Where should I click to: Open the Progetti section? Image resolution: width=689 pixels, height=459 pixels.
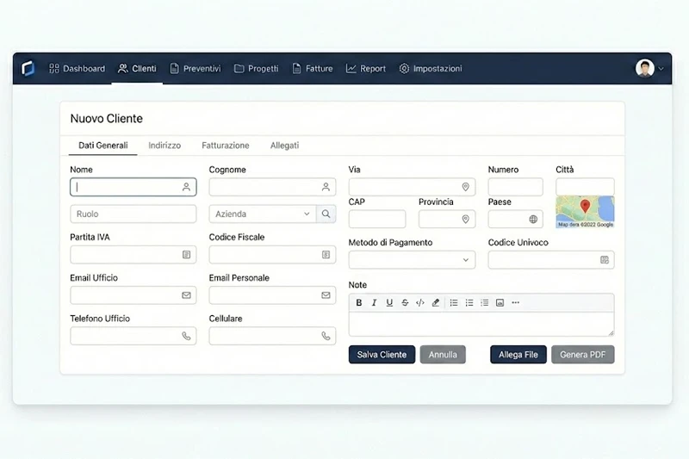256,69
